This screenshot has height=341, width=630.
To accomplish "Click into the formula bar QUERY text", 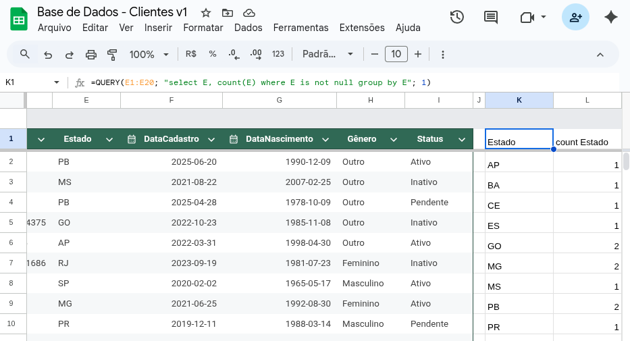I will [x=261, y=82].
